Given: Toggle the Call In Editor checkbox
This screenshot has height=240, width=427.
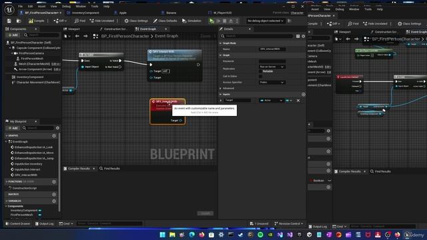Looking at the screenshot, I should [261, 76].
